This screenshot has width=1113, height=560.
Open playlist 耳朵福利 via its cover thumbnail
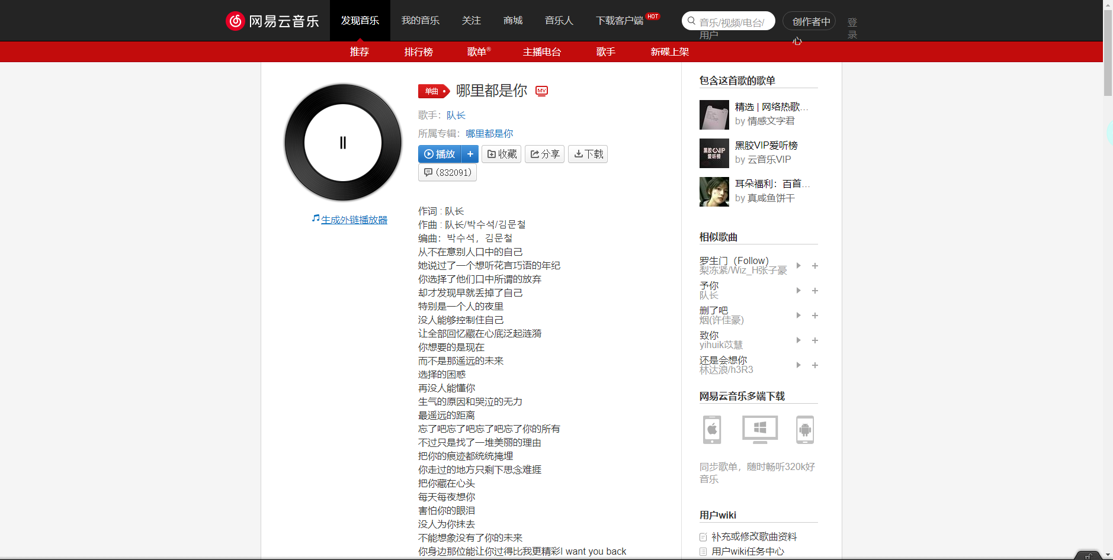[714, 192]
